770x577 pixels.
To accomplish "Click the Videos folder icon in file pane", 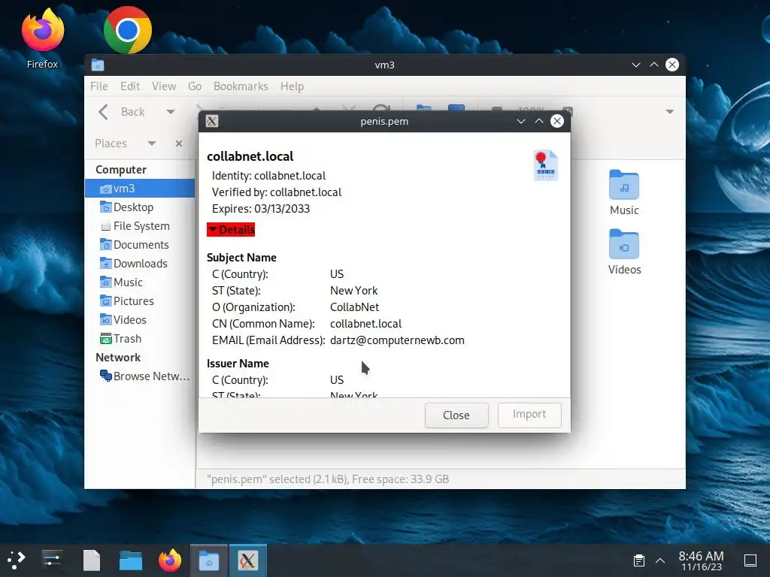I will point(624,244).
